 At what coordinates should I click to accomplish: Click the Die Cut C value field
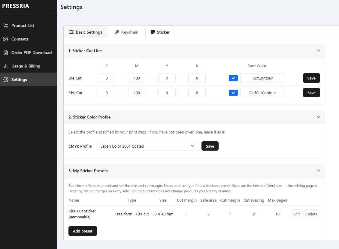tap(107, 78)
